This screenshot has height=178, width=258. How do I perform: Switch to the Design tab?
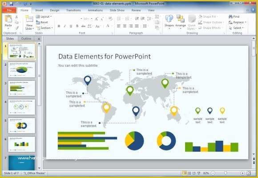(x=54, y=10)
